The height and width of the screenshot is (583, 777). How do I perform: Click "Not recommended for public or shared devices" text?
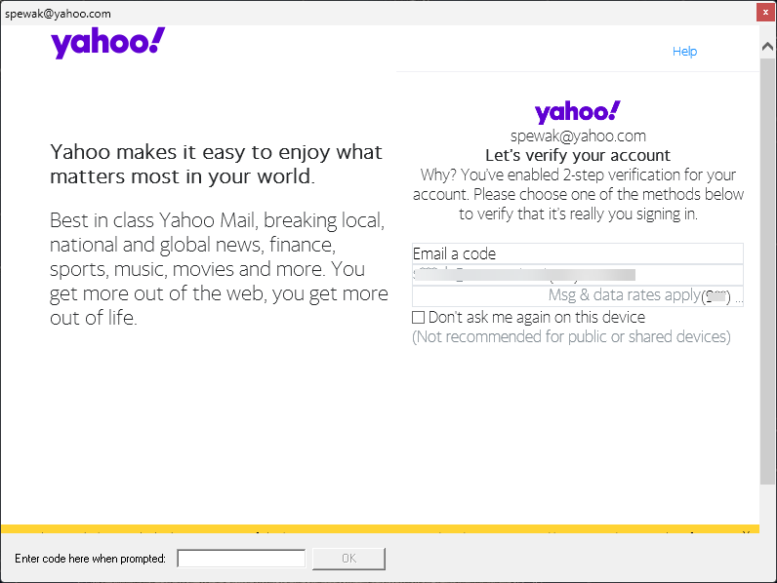click(571, 336)
